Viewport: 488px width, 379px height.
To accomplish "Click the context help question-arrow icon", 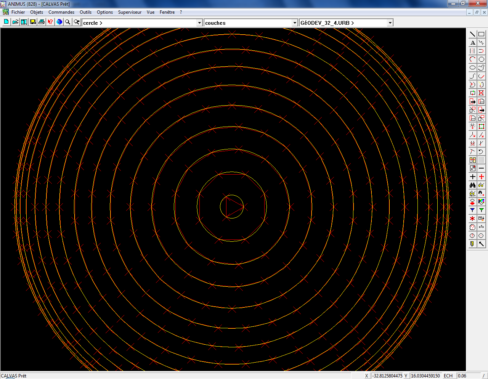I will coord(50,22).
